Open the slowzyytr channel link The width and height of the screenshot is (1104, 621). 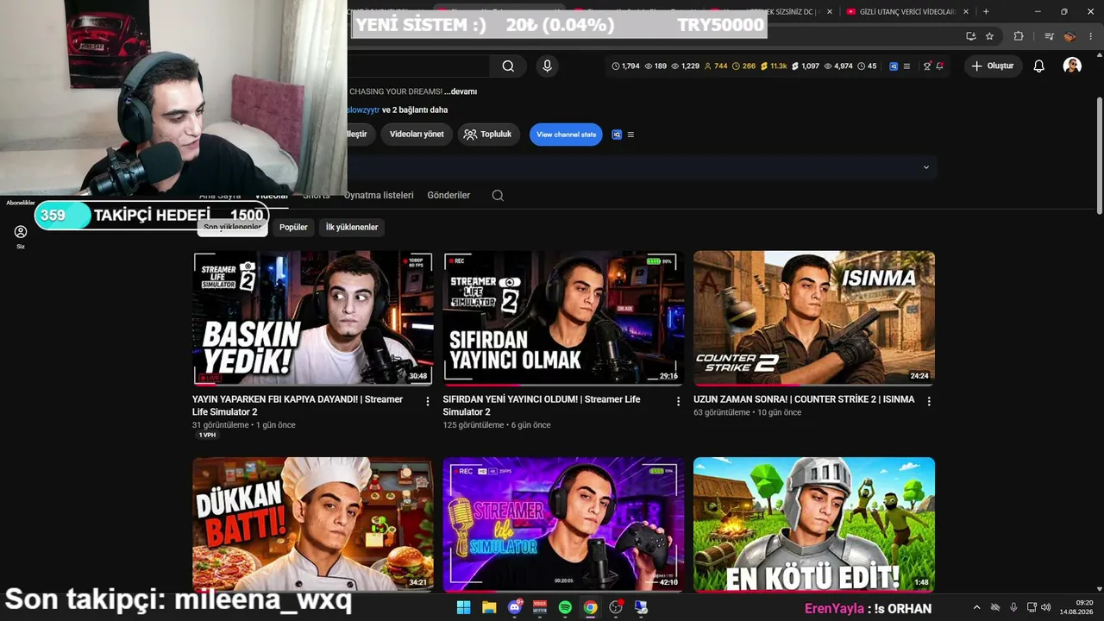pyautogui.click(x=362, y=110)
